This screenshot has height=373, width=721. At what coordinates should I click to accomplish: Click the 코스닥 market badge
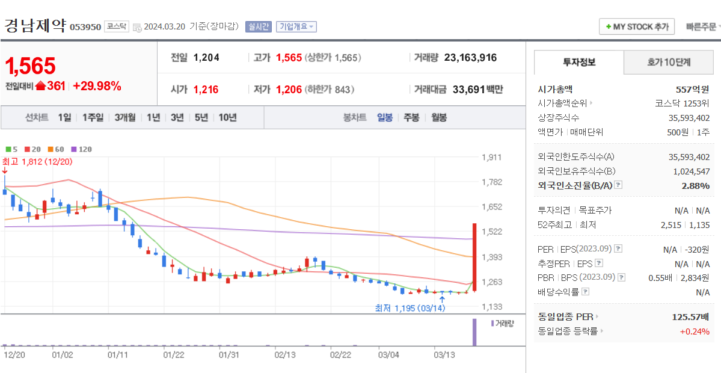[x=116, y=26]
